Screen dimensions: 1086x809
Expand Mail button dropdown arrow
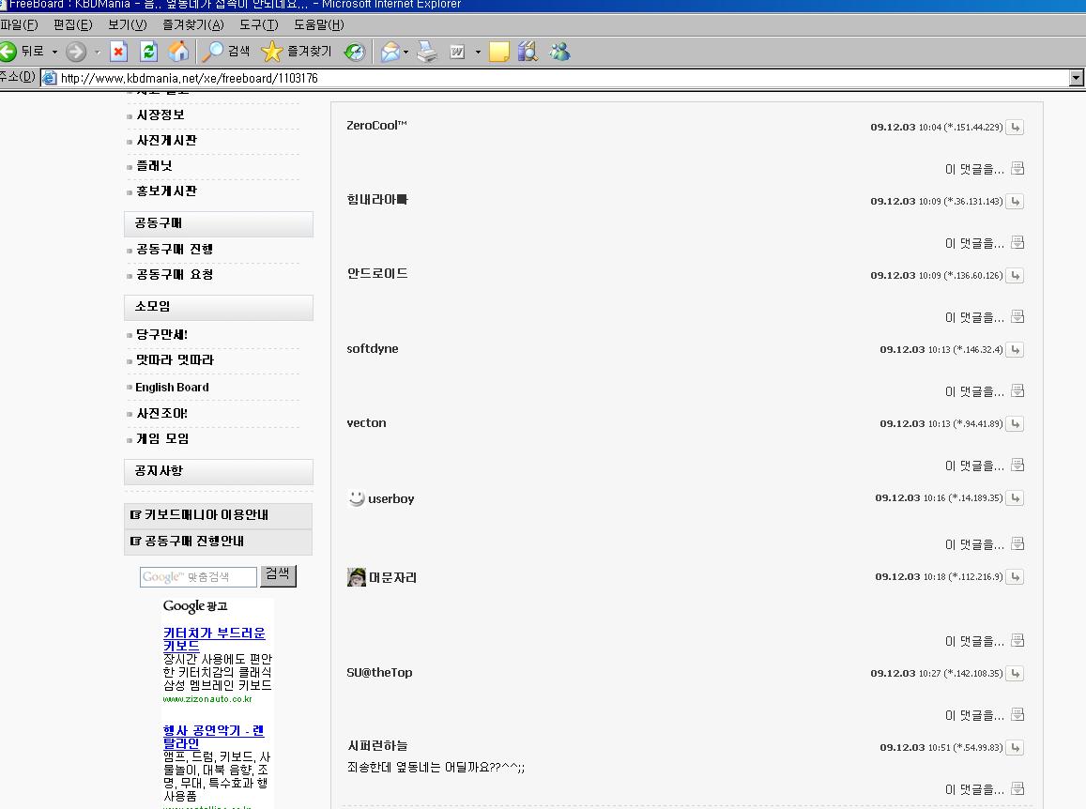(405, 52)
